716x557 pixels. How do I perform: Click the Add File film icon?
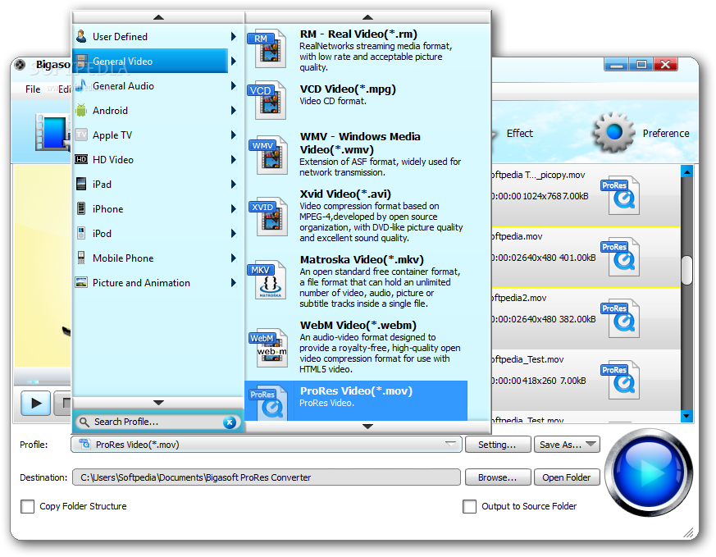click(x=52, y=132)
